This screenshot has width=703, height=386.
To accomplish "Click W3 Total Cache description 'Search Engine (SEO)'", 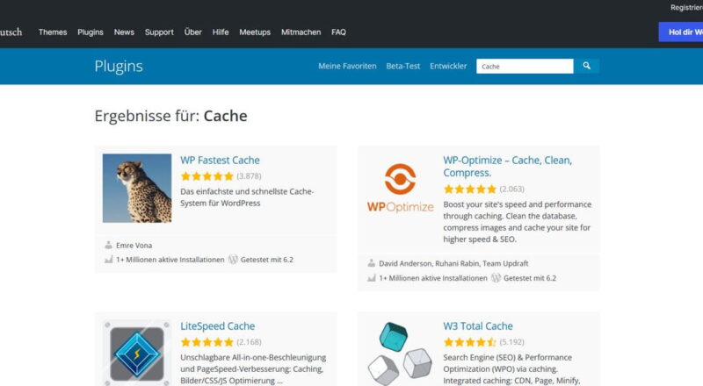I will [511, 369].
